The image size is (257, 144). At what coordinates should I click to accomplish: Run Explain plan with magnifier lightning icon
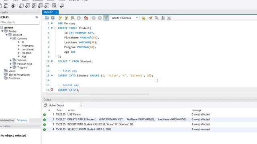pyautogui.click(x=72, y=18)
